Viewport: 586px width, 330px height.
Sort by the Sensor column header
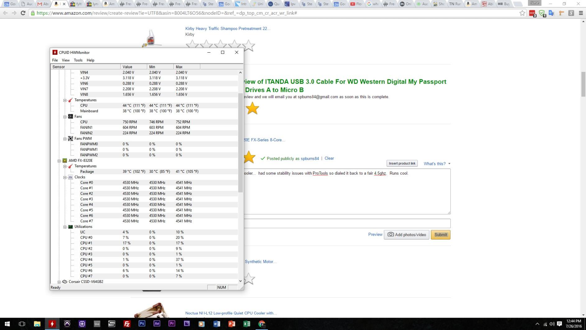pyautogui.click(x=85, y=67)
